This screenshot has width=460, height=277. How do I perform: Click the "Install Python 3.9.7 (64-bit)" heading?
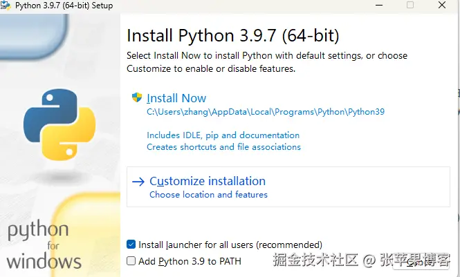232,36
